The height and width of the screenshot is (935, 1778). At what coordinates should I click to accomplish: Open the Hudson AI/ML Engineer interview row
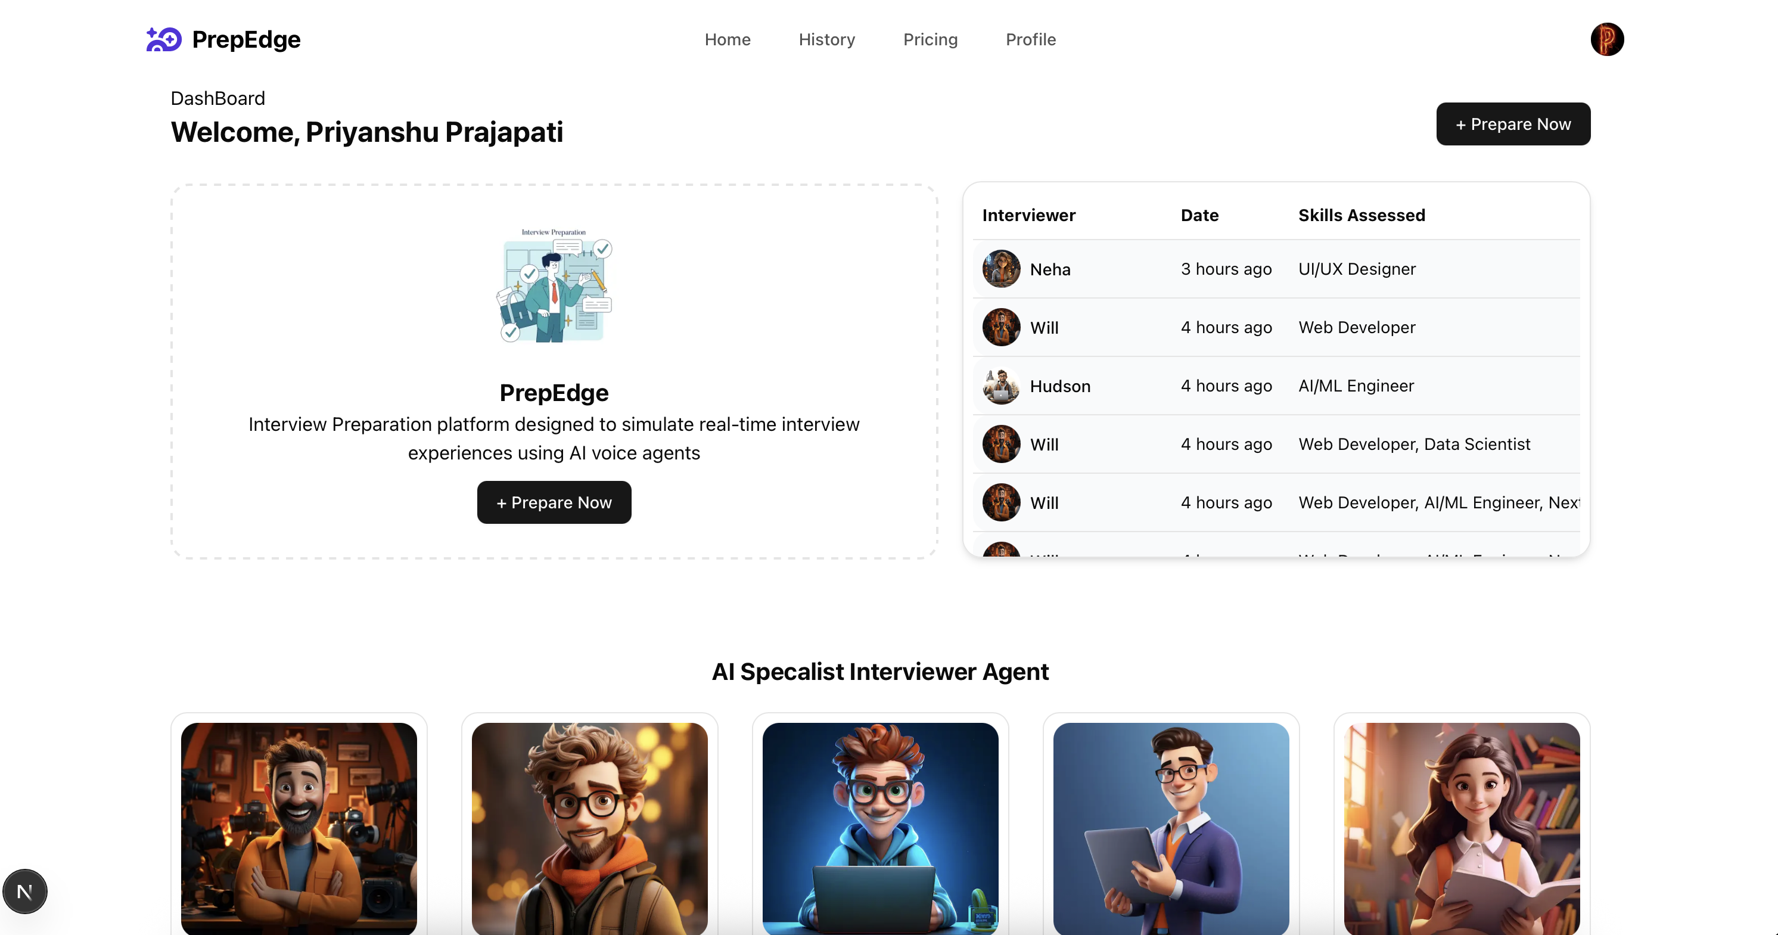(1276, 386)
